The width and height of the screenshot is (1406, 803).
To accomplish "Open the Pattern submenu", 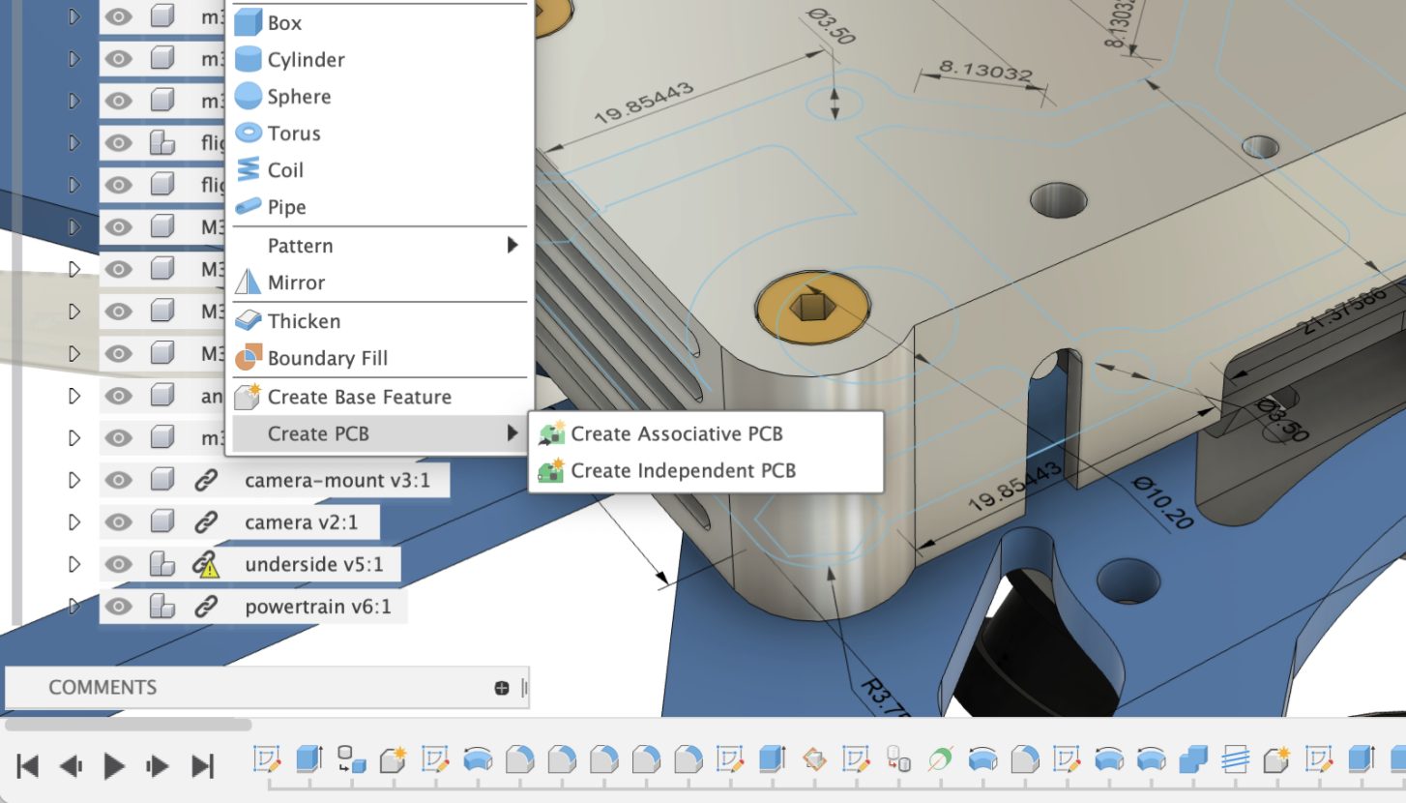I will [x=377, y=246].
